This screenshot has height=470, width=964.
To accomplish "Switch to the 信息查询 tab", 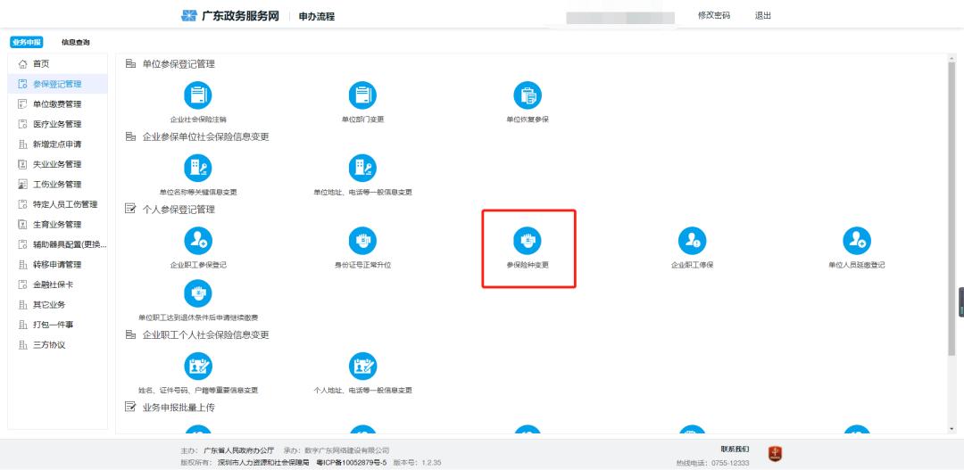I will coord(75,42).
